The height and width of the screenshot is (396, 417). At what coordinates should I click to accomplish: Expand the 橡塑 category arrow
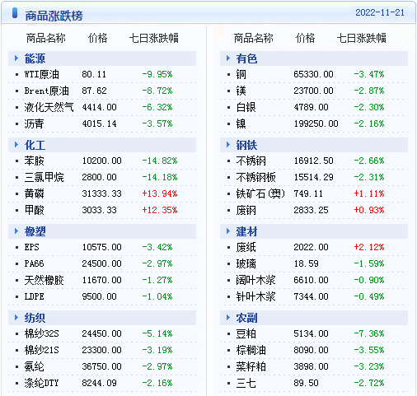click(x=16, y=231)
